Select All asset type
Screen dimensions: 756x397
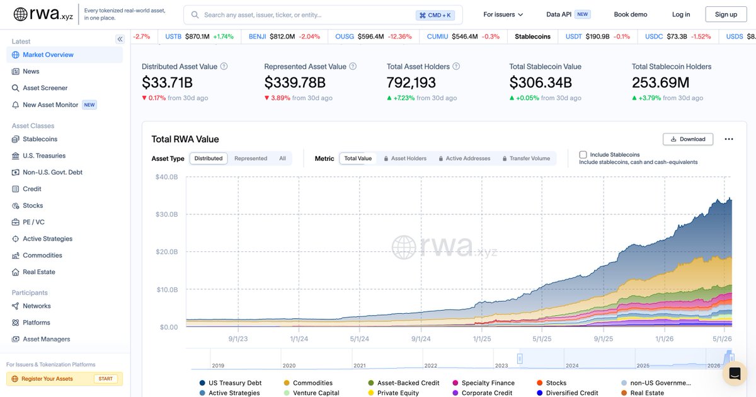point(282,158)
